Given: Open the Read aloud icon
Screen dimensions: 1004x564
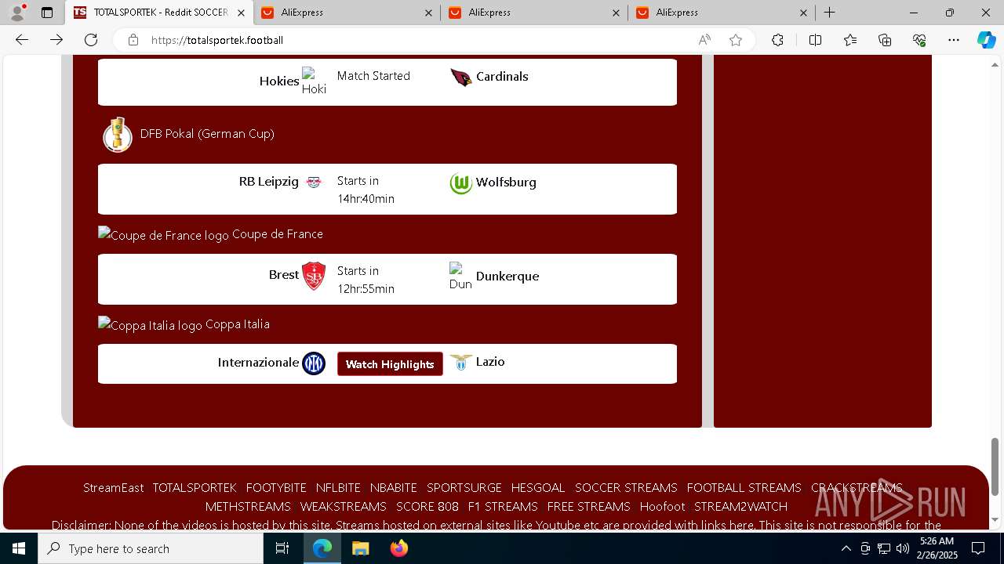Looking at the screenshot, I should click(x=704, y=40).
